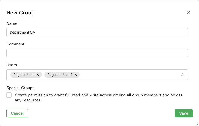Focus the empty Comment input field
199x126 pixels.
(x=97, y=53)
